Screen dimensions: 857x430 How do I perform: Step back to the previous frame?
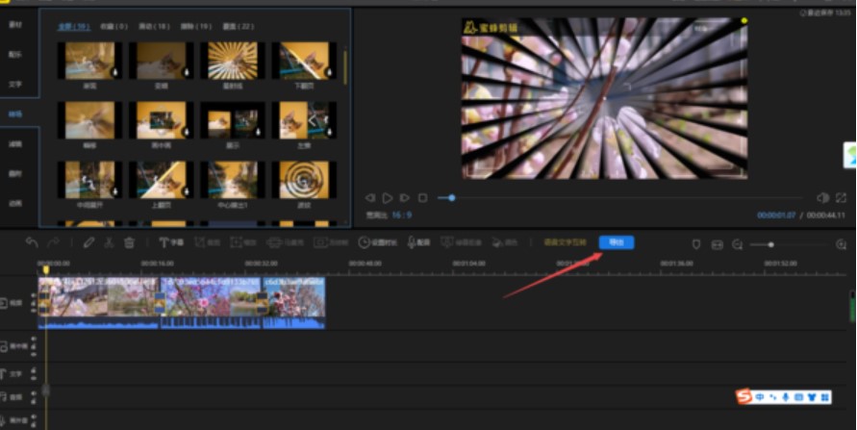tap(370, 198)
